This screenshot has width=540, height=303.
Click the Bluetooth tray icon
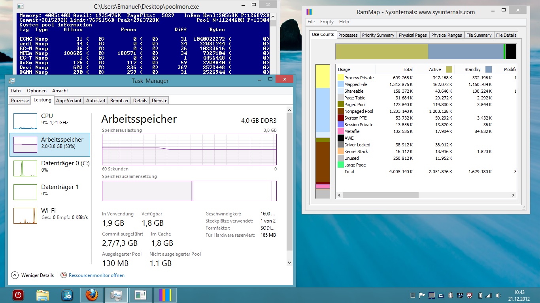(x=451, y=295)
